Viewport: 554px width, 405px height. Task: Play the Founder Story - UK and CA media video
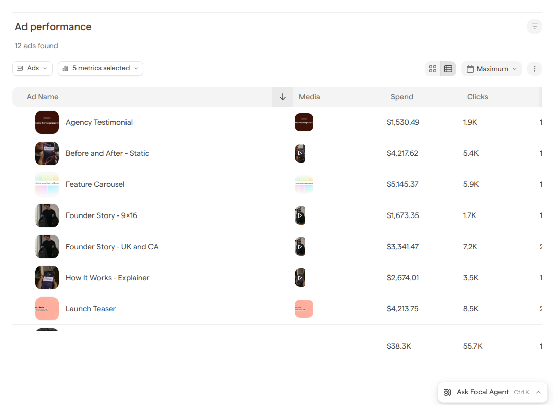point(300,246)
